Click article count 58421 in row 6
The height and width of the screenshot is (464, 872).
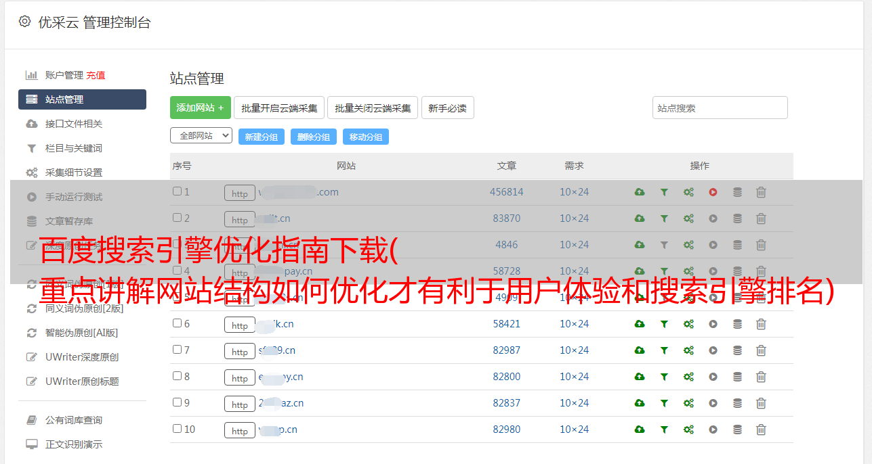click(507, 324)
